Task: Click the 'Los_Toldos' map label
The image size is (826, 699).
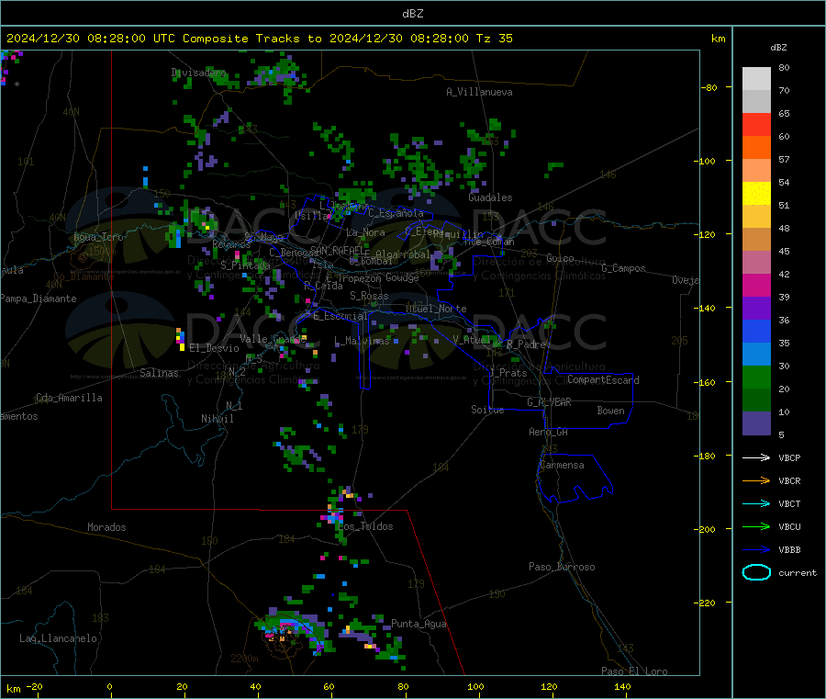Action: tap(365, 526)
